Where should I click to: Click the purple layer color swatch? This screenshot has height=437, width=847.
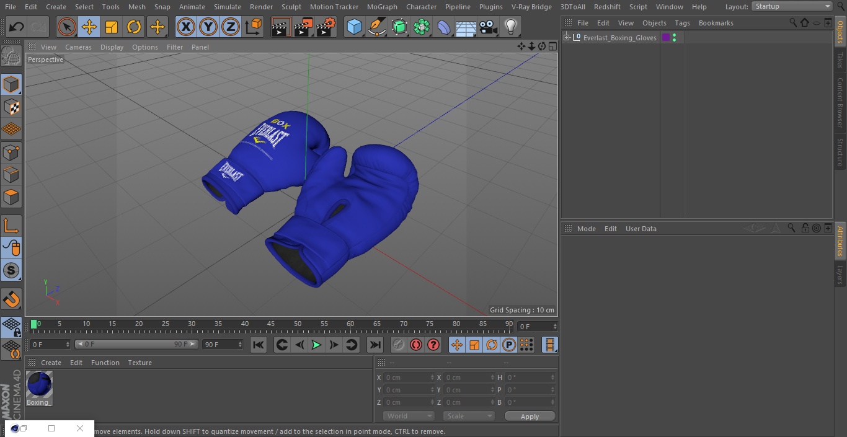tap(666, 38)
